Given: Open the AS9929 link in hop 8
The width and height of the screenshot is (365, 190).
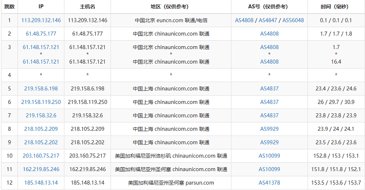Looking at the screenshot, I should click(269, 129).
